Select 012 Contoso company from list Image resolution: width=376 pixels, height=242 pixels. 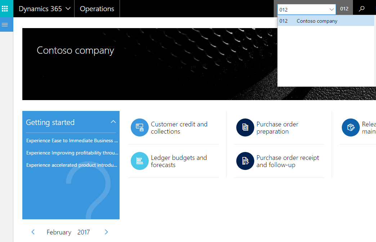click(326, 21)
